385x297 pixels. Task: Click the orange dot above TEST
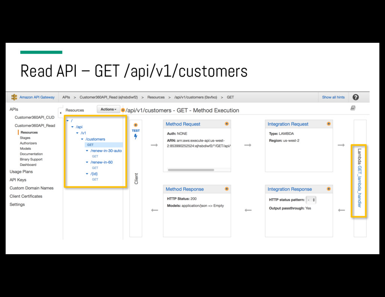click(135, 125)
